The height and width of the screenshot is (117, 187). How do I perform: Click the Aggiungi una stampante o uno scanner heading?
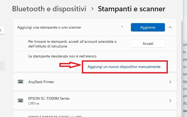pos(49,27)
